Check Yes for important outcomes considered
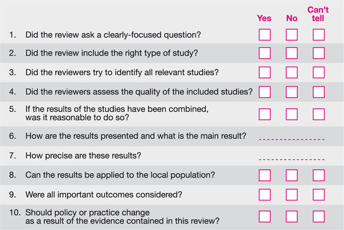The width and height of the screenshot is (344, 230). [264, 193]
